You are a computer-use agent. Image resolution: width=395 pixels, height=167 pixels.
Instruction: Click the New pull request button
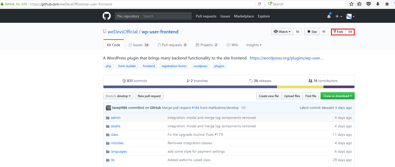pyautogui.click(x=149, y=96)
